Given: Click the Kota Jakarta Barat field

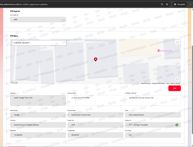Looking at the screenshot, I should click(153, 115).
